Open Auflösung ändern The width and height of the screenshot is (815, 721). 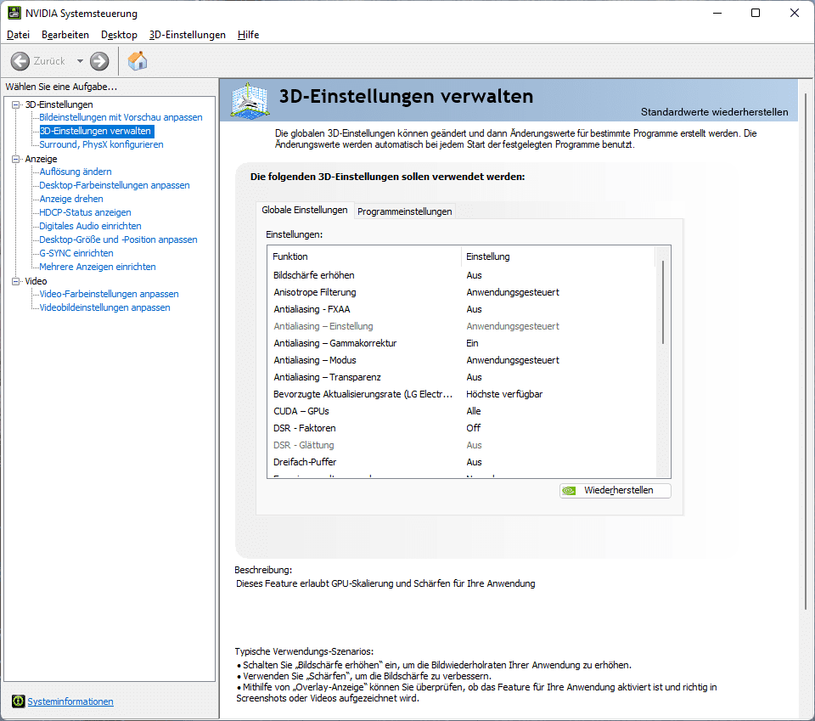76,172
